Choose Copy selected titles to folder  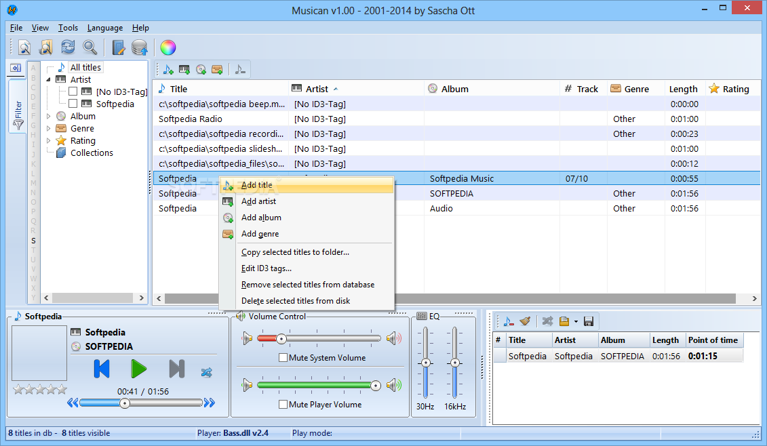click(x=307, y=252)
